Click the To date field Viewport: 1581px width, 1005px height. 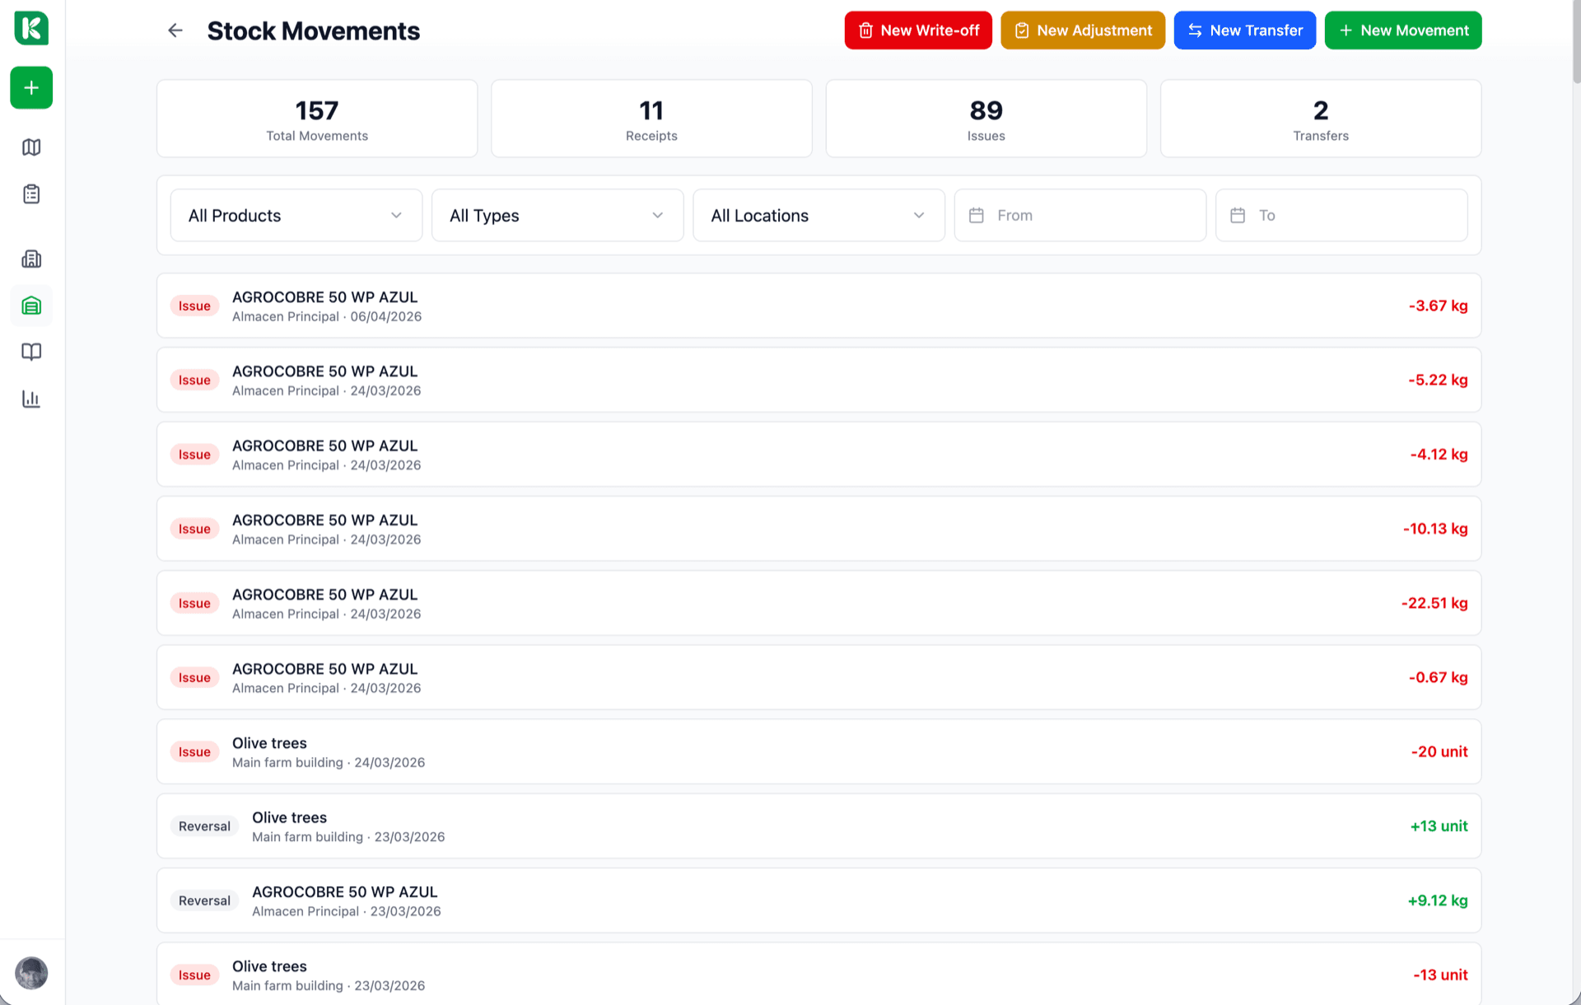1341,216
